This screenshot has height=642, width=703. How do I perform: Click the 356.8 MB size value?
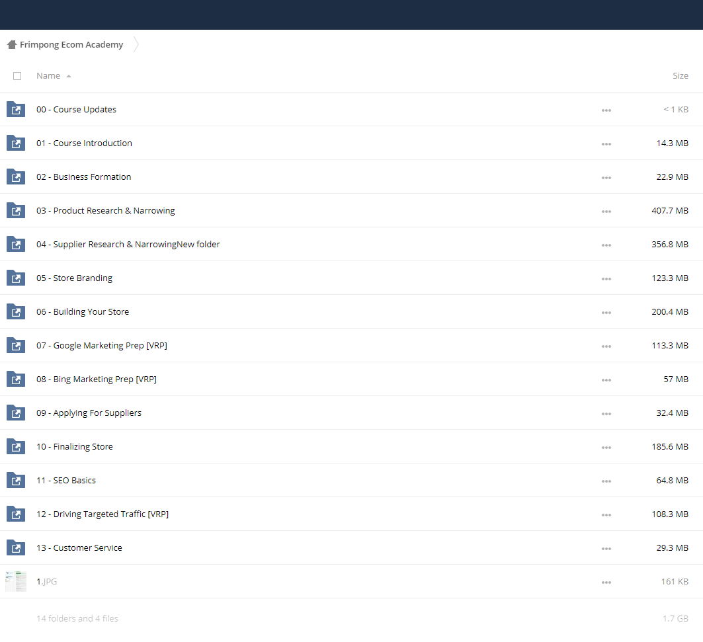click(670, 245)
